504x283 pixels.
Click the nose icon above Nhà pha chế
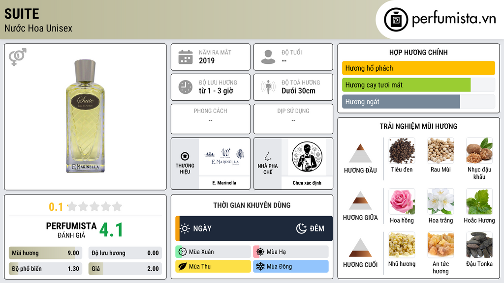(x=267, y=157)
